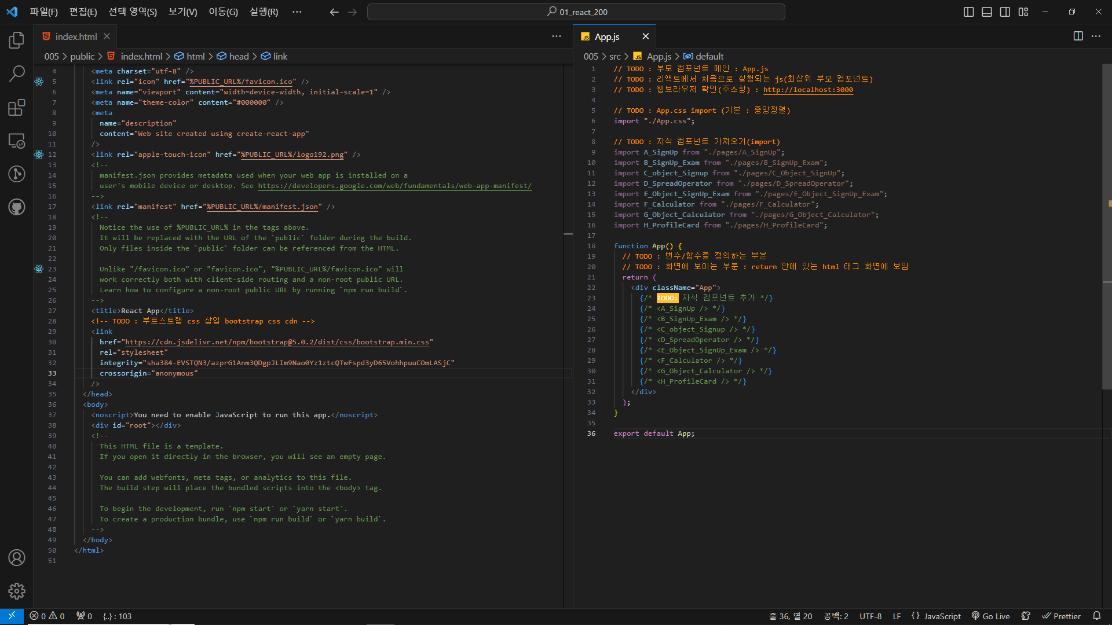Open the Manage gear icon
This screenshot has width=1112, height=625.
point(17,591)
